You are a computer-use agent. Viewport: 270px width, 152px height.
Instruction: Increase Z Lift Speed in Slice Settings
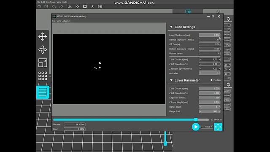(219, 64)
